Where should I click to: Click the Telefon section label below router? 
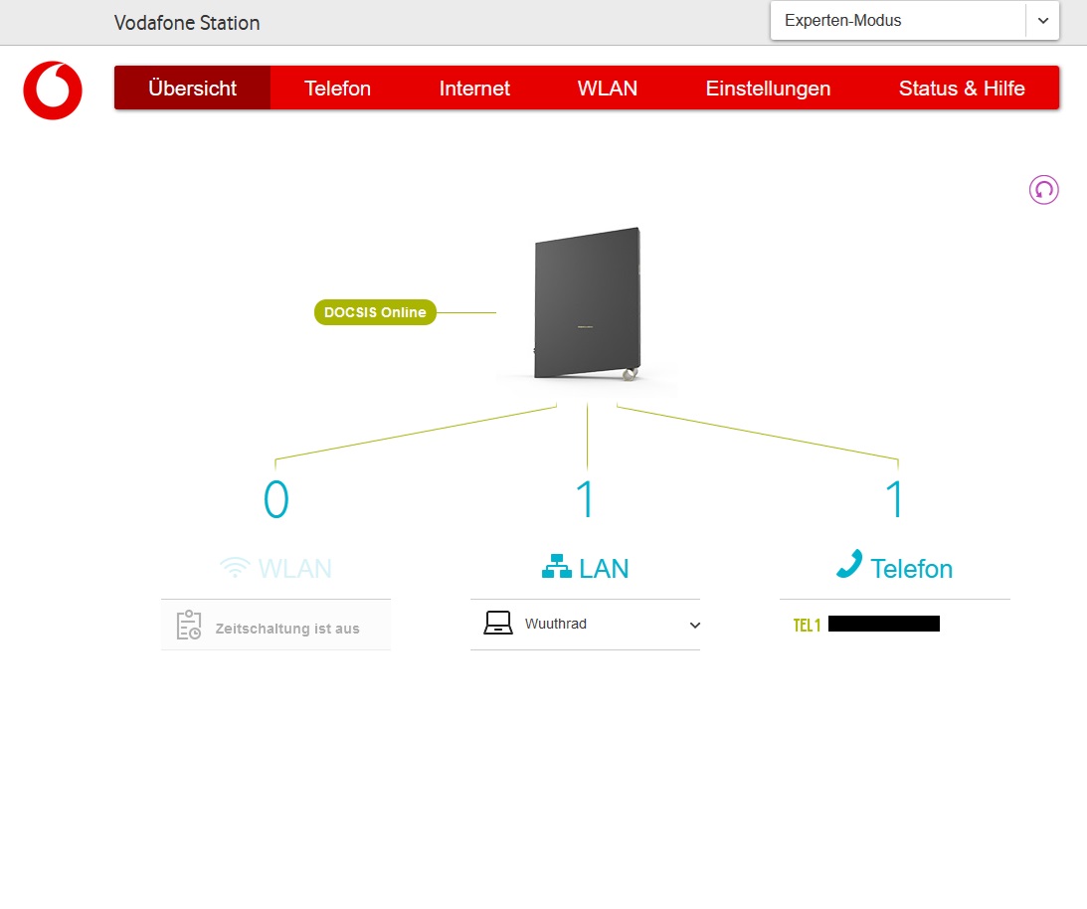[x=912, y=569]
